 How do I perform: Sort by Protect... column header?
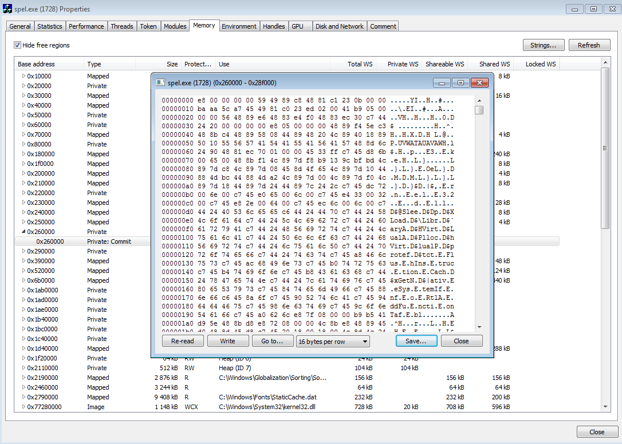click(198, 64)
